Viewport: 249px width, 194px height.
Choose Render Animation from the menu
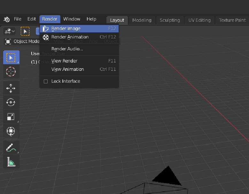(x=79, y=37)
